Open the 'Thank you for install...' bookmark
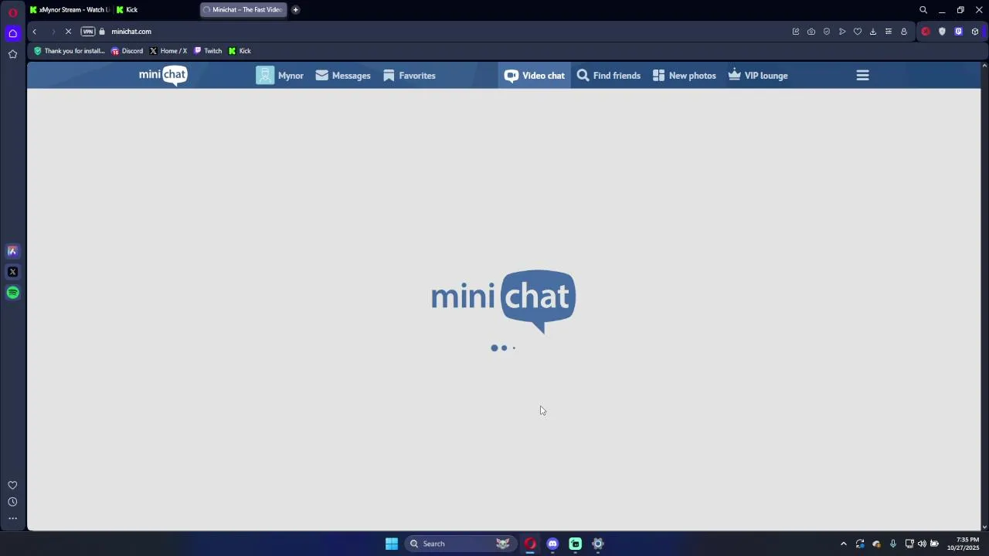The height and width of the screenshot is (556, 989). (x=69, y=51)
